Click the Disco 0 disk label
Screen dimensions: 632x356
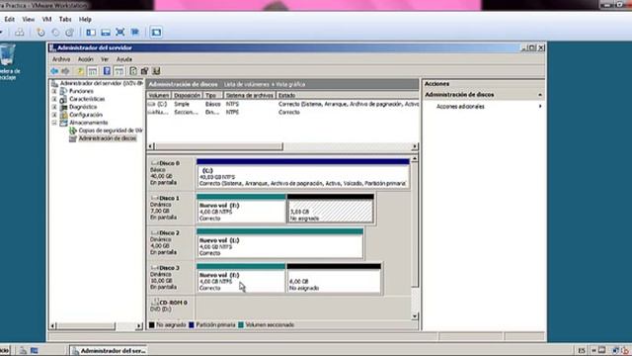(x=169, y=163)
